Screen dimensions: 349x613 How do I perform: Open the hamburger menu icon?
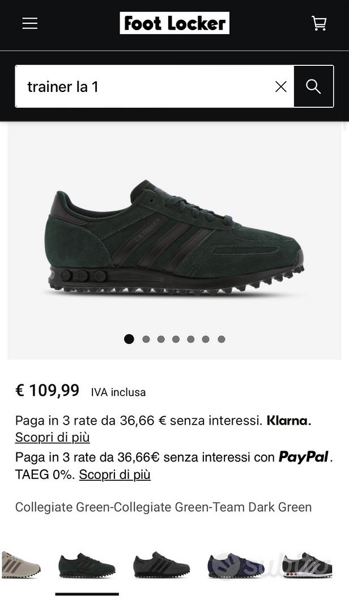[29, 23]
